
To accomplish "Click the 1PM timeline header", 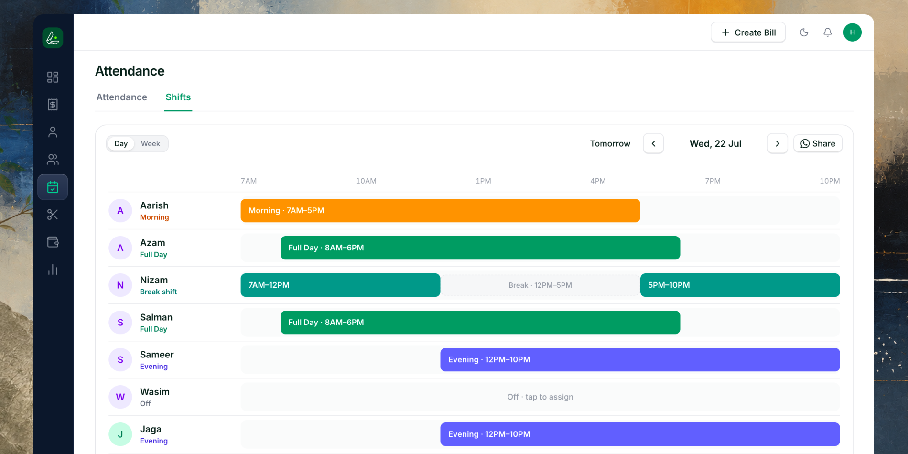I will [x=483, y=181].
